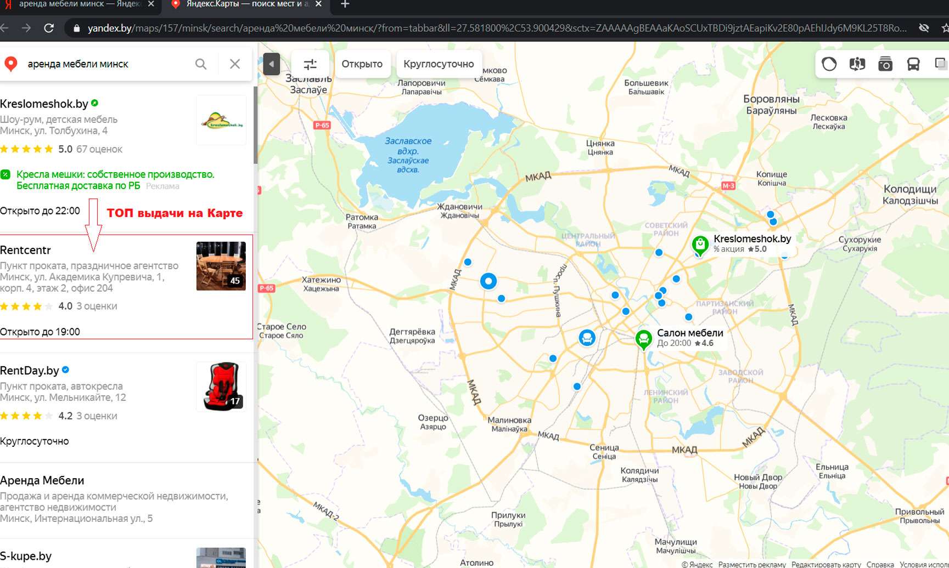Show public transport layer
Screen dimensions: 949x568
(913, 64)
